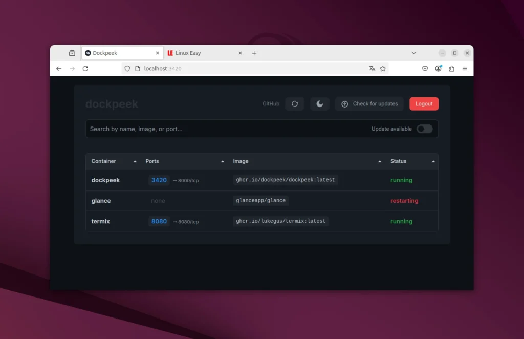Bookmark this page with star icon

pyautogui.click(x=383, y=69)
